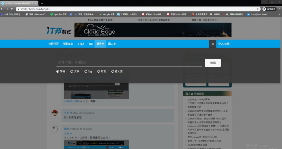Screen dimensions: 282x149
Task: Open the Tag nav item
Action: tap(90, 44)
